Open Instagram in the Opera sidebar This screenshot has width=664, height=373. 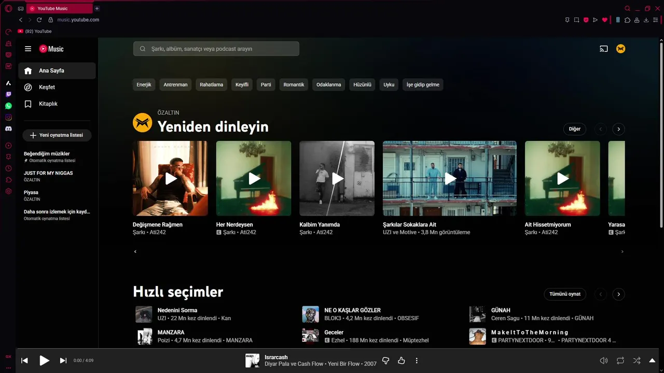(x=8, y=117)
